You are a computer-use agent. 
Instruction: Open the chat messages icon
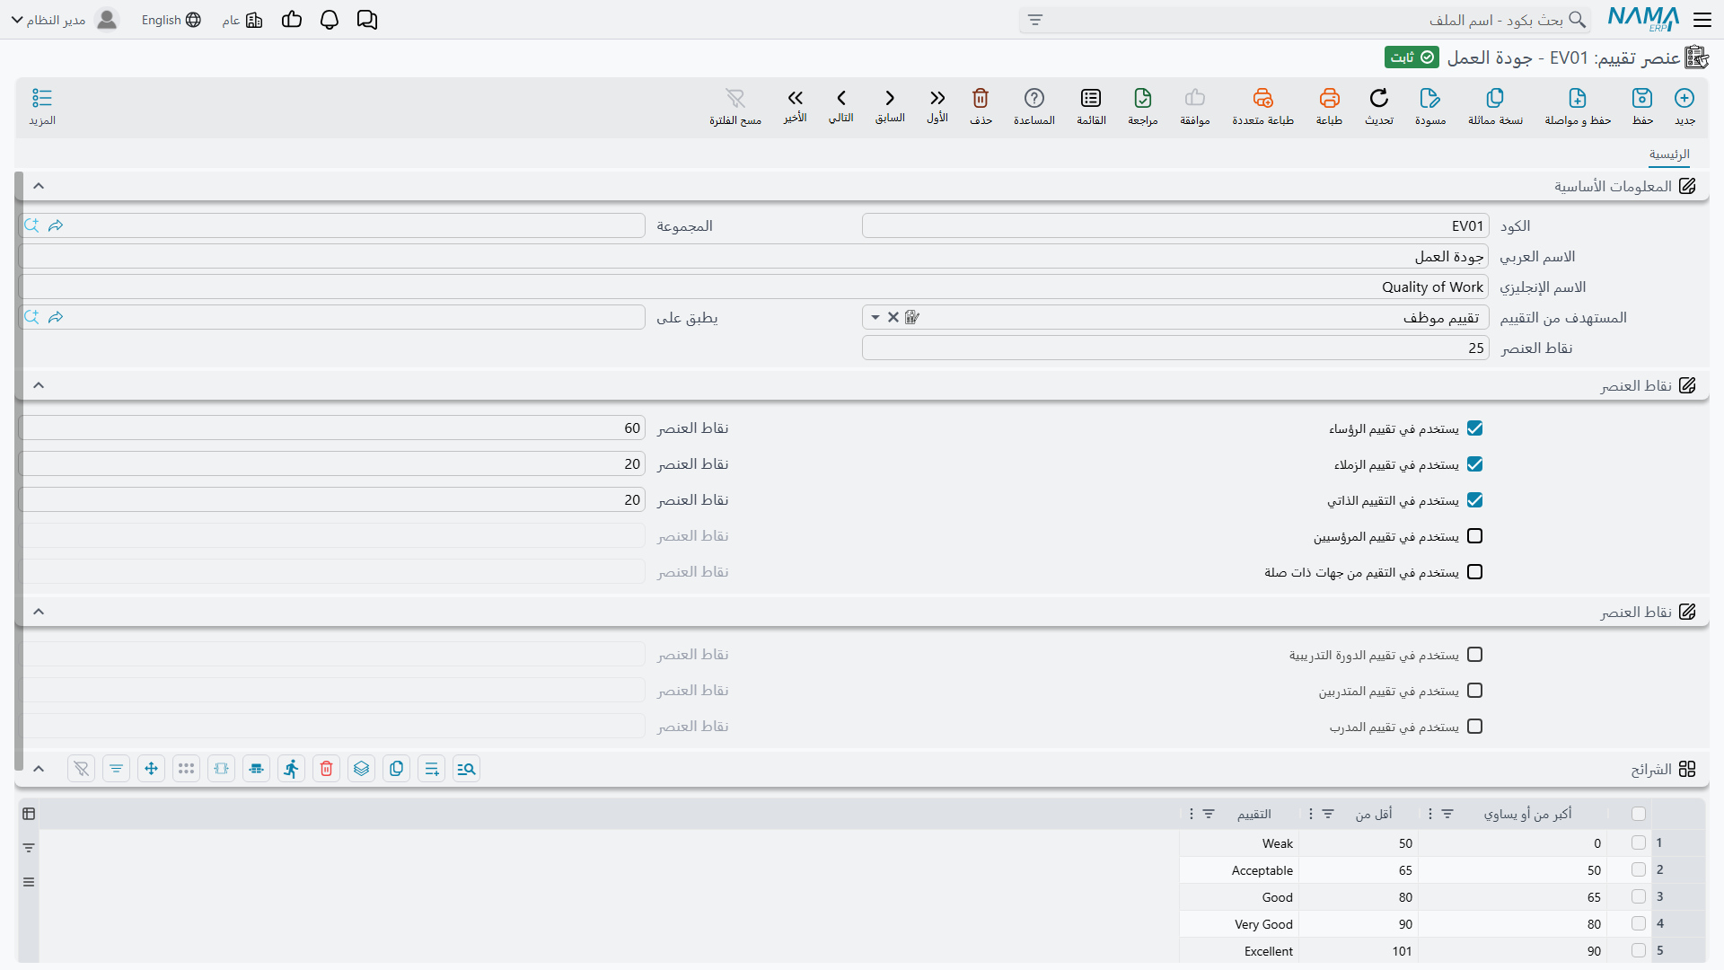367,20
